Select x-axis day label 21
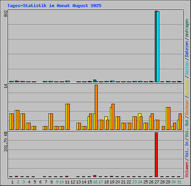This screenshot has width=191, height=186. click(x=123, y=182)
